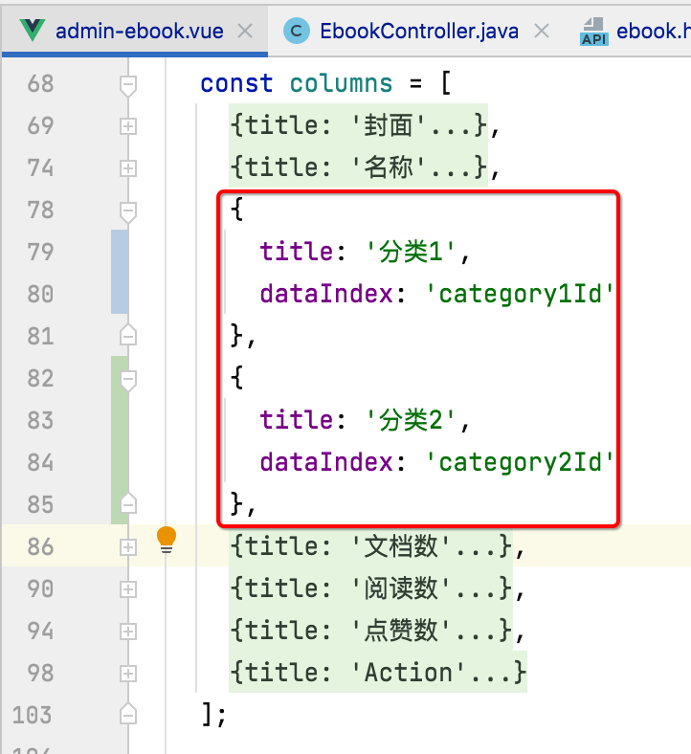691x754 pixels.
Task: Click the intention lightbulb on line 86
Action: tap(167, 540)
